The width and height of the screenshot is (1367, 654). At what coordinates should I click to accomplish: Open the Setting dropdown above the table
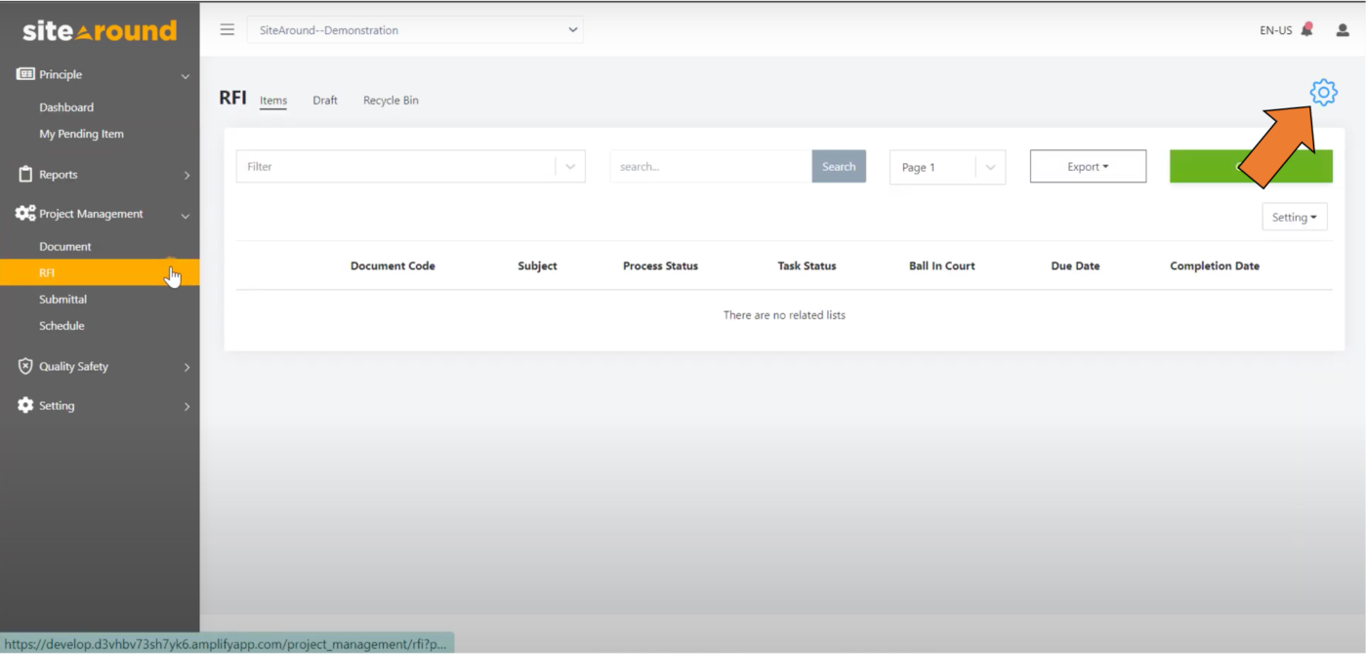pyautogui.click(x=1294, y=217)
